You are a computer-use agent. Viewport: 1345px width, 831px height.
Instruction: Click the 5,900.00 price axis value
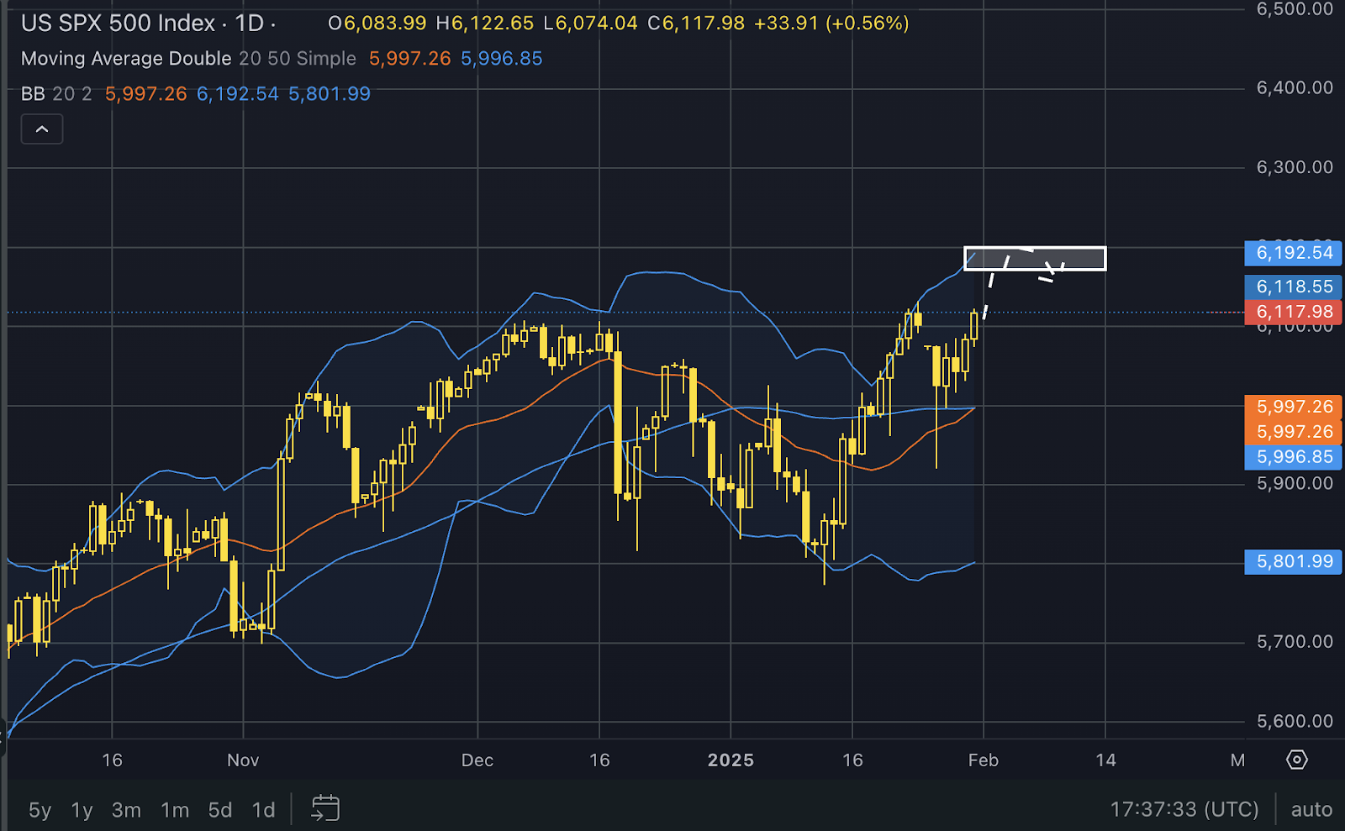pyautogui.click(x=1295, y=484)
